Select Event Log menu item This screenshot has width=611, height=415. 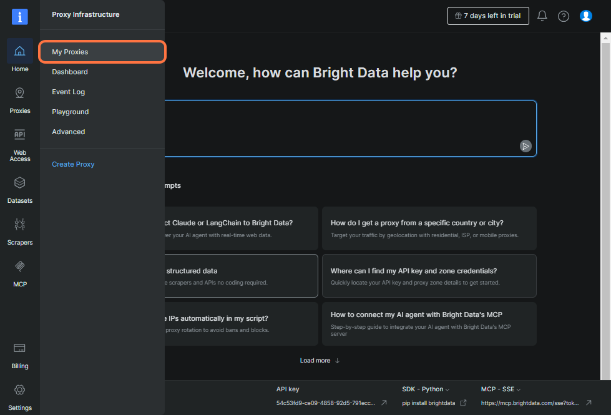click(68, 92)
